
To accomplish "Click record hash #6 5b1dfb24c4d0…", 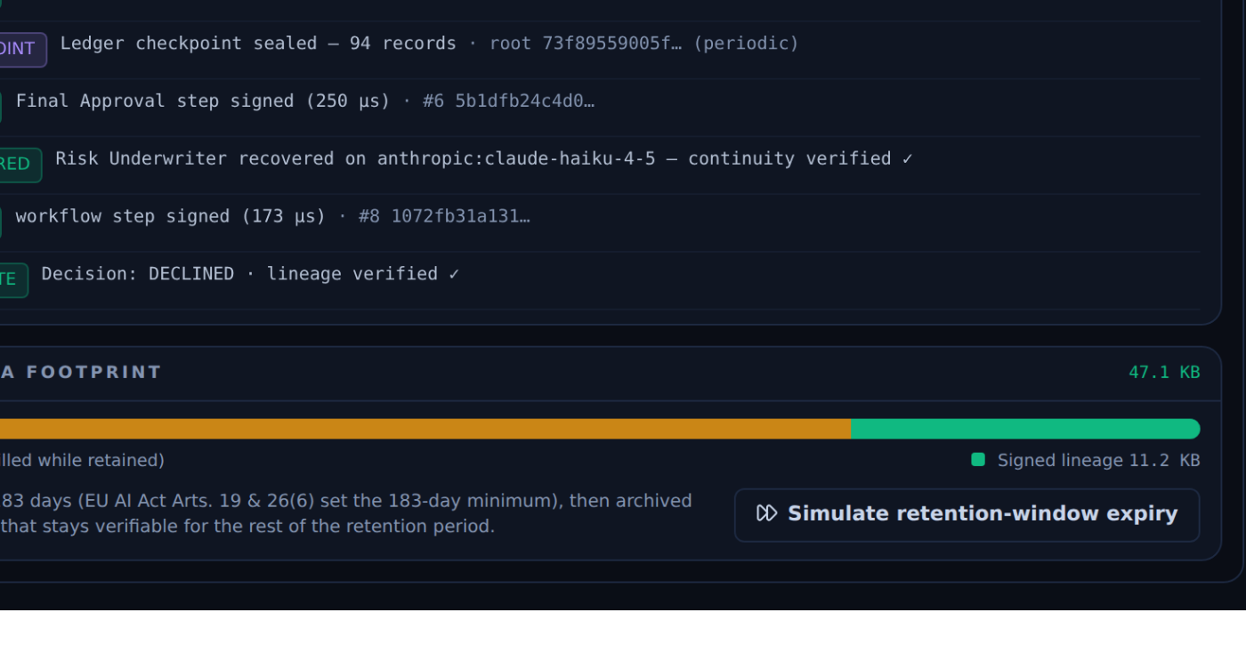I will pyautogui.click(x=508, y=101).
